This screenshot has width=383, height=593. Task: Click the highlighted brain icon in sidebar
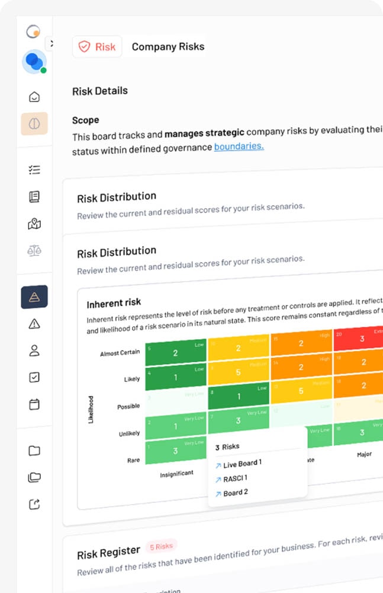(34, 123)
